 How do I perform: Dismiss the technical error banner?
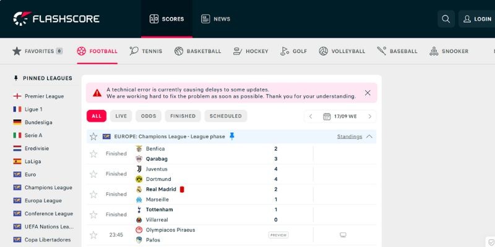[x=368, y=93]
